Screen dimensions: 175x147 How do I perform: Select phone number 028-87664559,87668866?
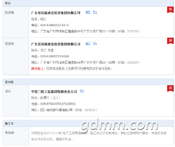pyautogui.click(x=58, y=104)
